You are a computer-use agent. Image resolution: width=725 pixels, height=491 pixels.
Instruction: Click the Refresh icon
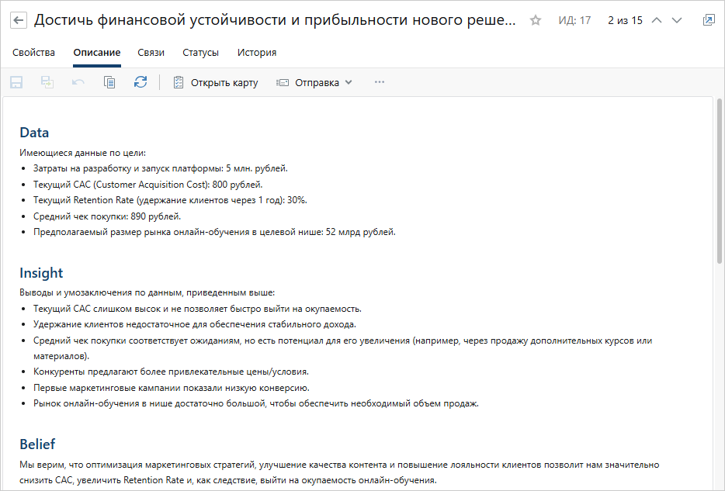[140, 82]
